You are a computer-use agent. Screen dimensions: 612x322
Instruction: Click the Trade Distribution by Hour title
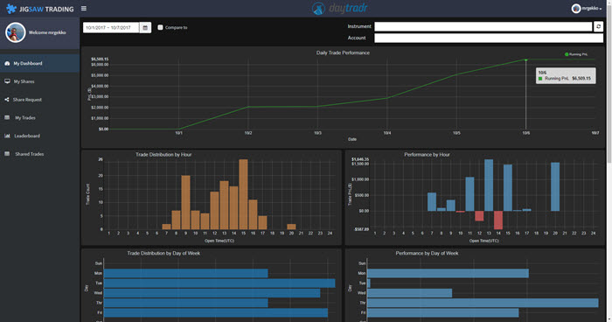pyautogui.click(x=163, y=155)
